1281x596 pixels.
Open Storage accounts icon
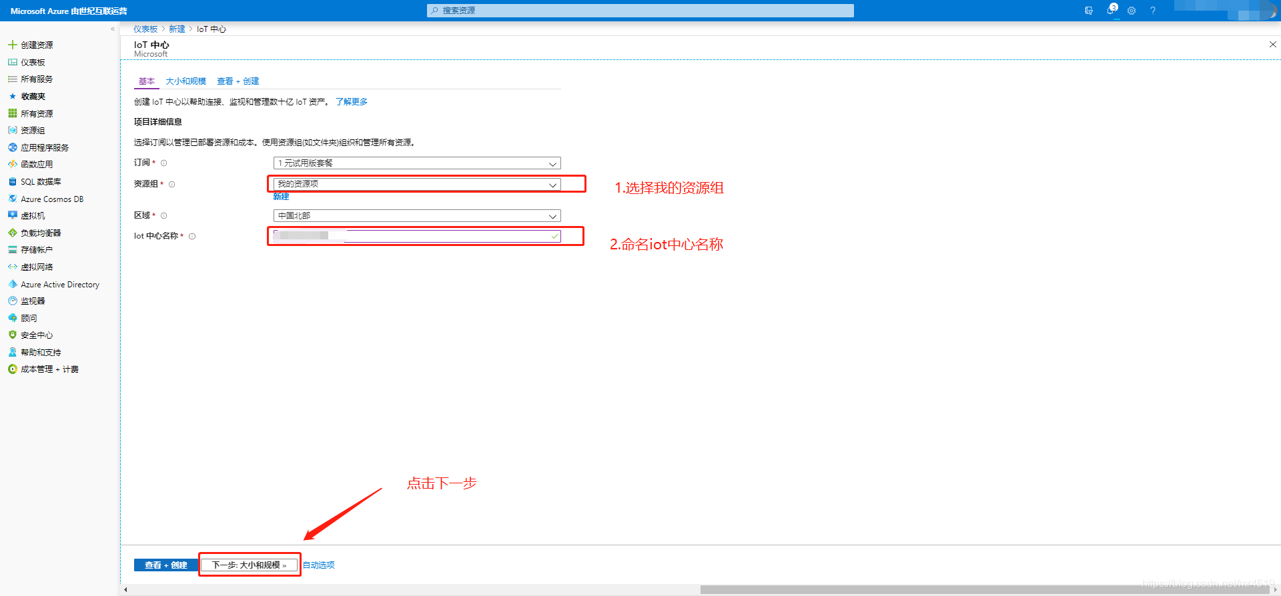click(12, 249)
